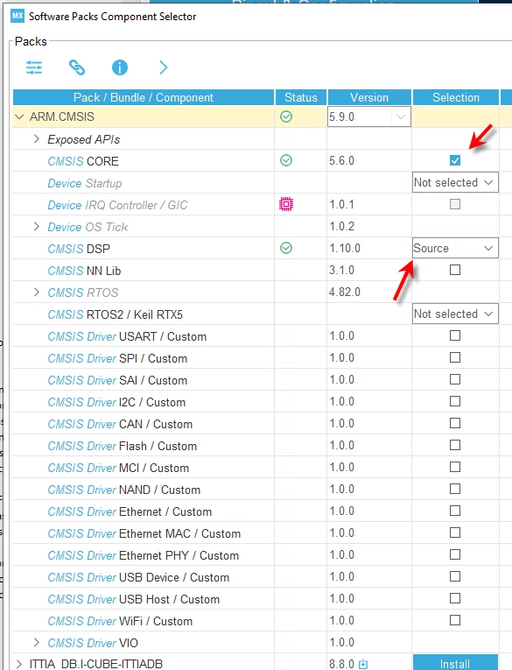This screenshot has width=512, height=670.
Task: Click the chain link dependencies icon
Action: coord(77,67)
